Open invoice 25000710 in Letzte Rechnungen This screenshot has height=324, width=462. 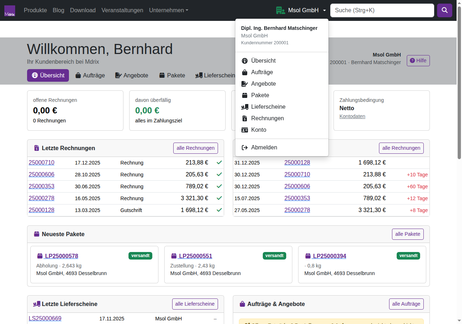click(42, 162)
